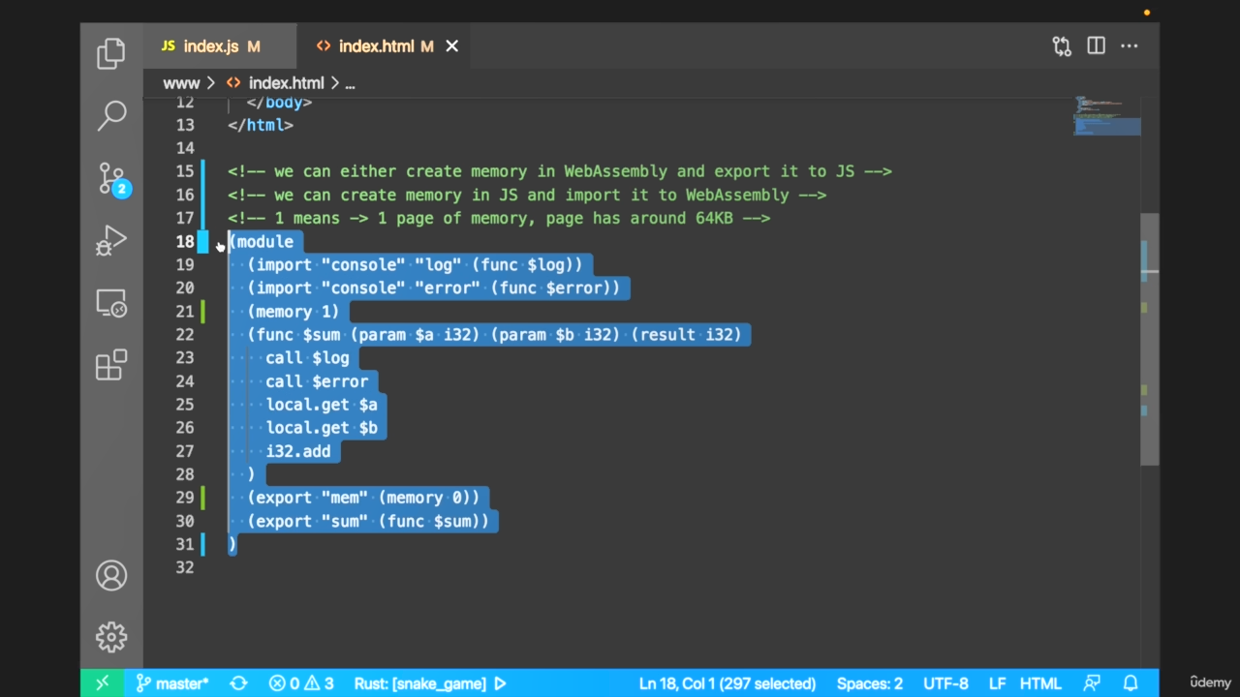
Task: Split the editor to the right
Action: coord(1096,46)
